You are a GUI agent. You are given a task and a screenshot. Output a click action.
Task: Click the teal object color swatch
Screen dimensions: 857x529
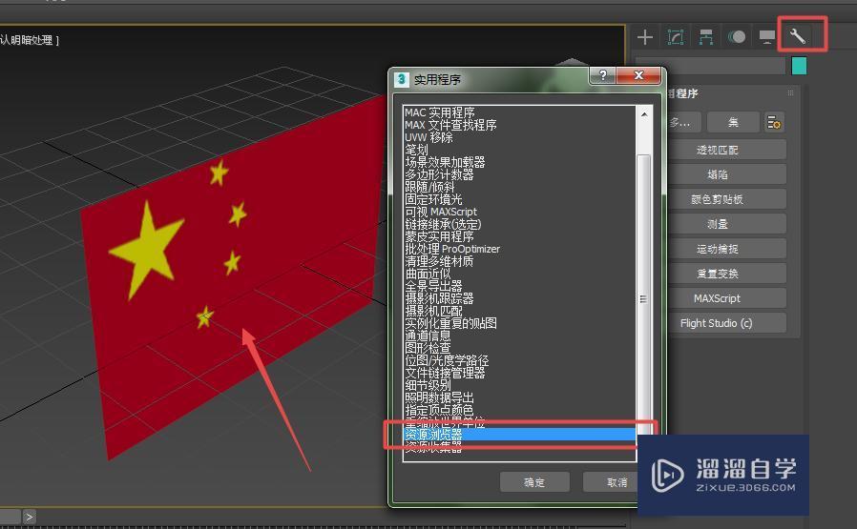click(799, 66)
